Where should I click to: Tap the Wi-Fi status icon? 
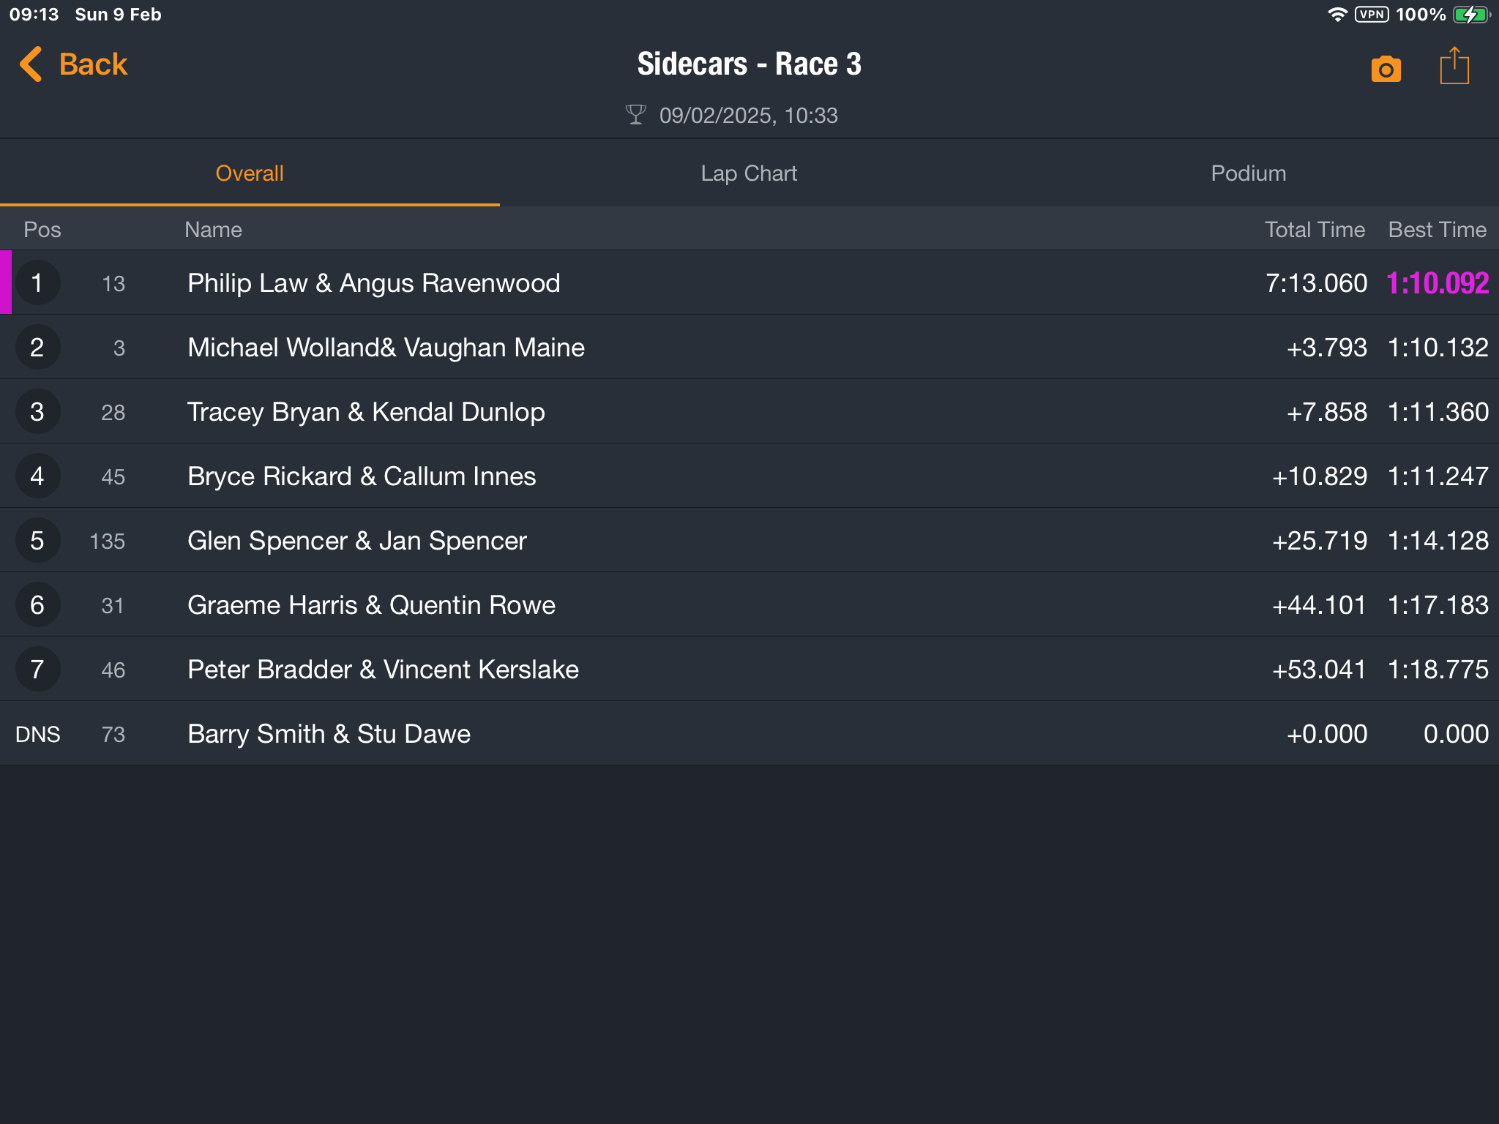pos(1337,15)
